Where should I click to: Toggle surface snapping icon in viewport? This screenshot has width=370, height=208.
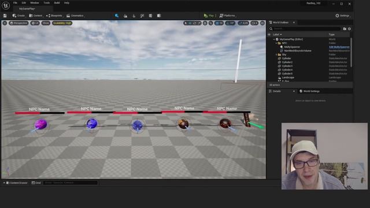[210, 23]
